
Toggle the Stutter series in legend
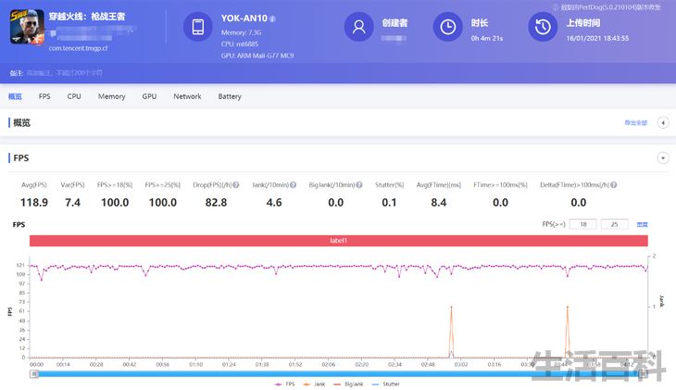click(x=385, y=384)
